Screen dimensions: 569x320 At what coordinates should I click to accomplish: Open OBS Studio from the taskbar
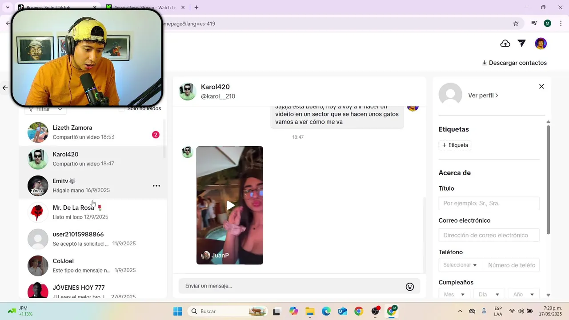[375, 311]
